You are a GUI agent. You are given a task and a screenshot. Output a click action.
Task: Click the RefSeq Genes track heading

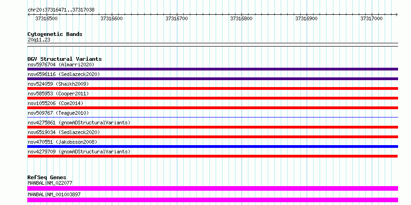pyautogui.click(x=47, y=177)
